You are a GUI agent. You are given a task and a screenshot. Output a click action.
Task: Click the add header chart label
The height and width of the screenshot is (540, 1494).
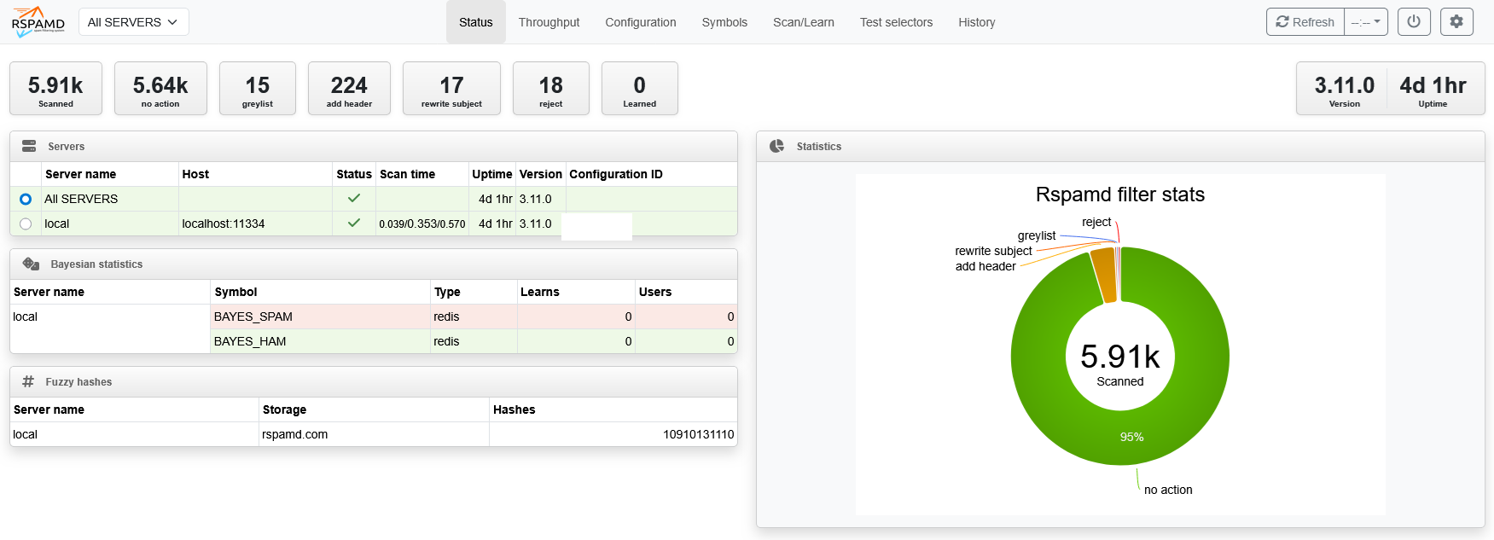click(x=985, y=266)
